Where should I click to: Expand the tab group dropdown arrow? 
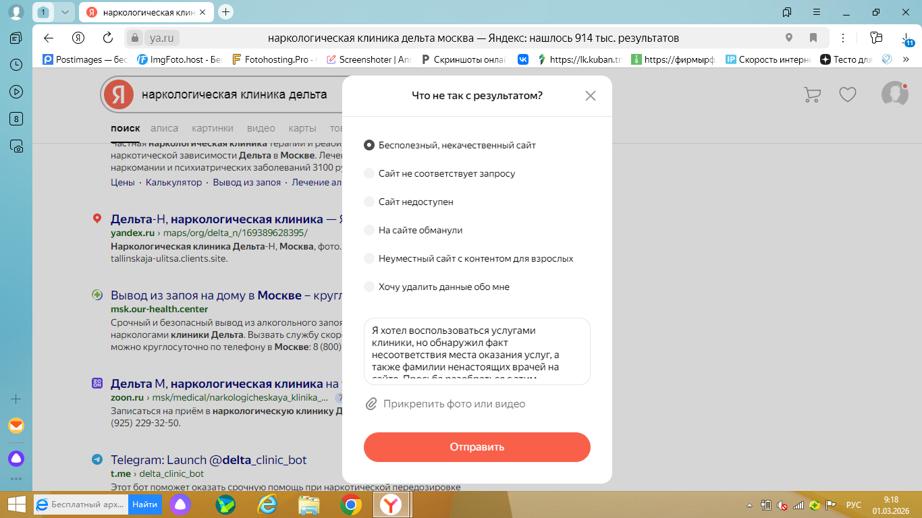tap(64, 12)
